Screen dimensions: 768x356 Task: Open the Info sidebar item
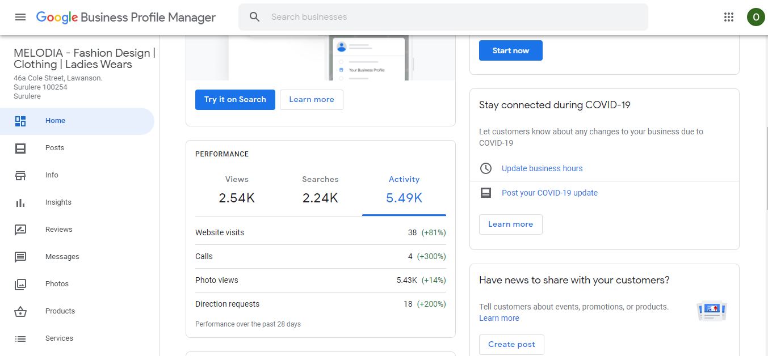[77, 175]
